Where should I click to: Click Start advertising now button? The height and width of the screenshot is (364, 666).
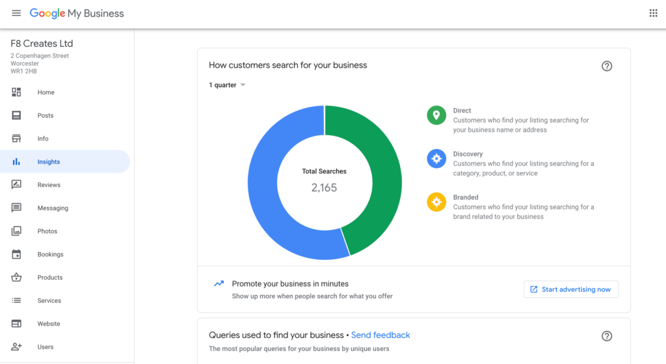(x=571, y=289)
